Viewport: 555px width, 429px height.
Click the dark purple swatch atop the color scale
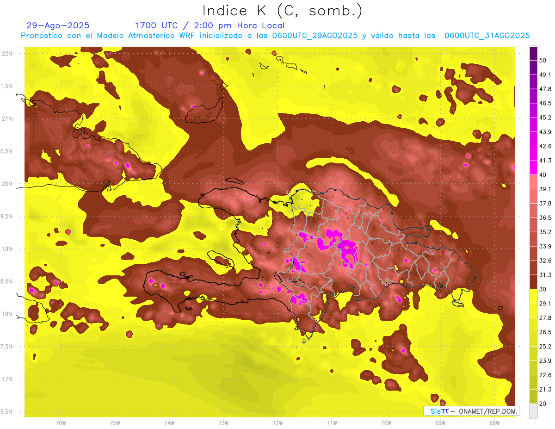tap(533, 53)
